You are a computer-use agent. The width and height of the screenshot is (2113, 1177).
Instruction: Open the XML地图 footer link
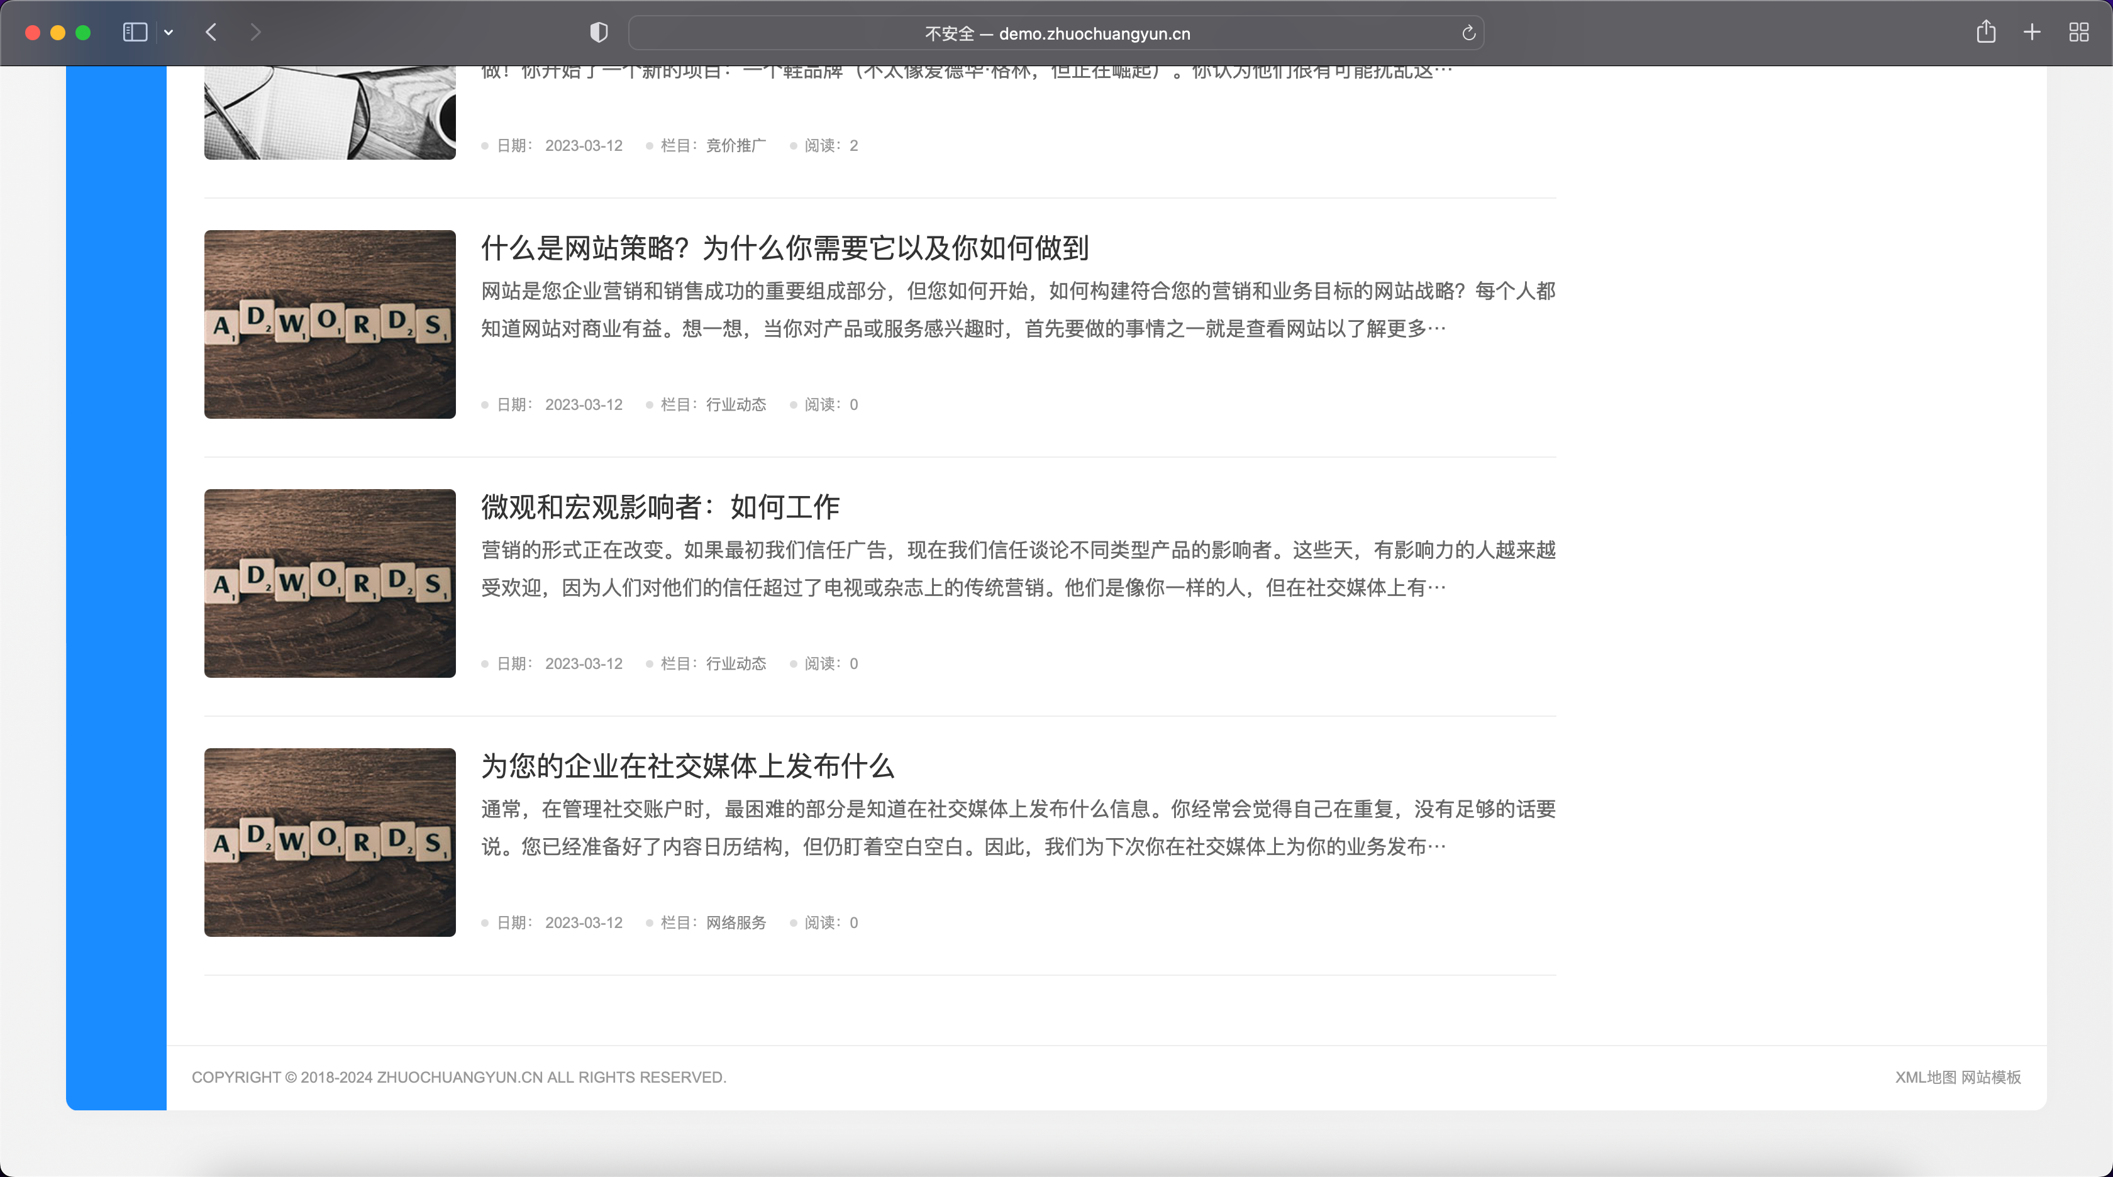[x=1925, y=1078]
